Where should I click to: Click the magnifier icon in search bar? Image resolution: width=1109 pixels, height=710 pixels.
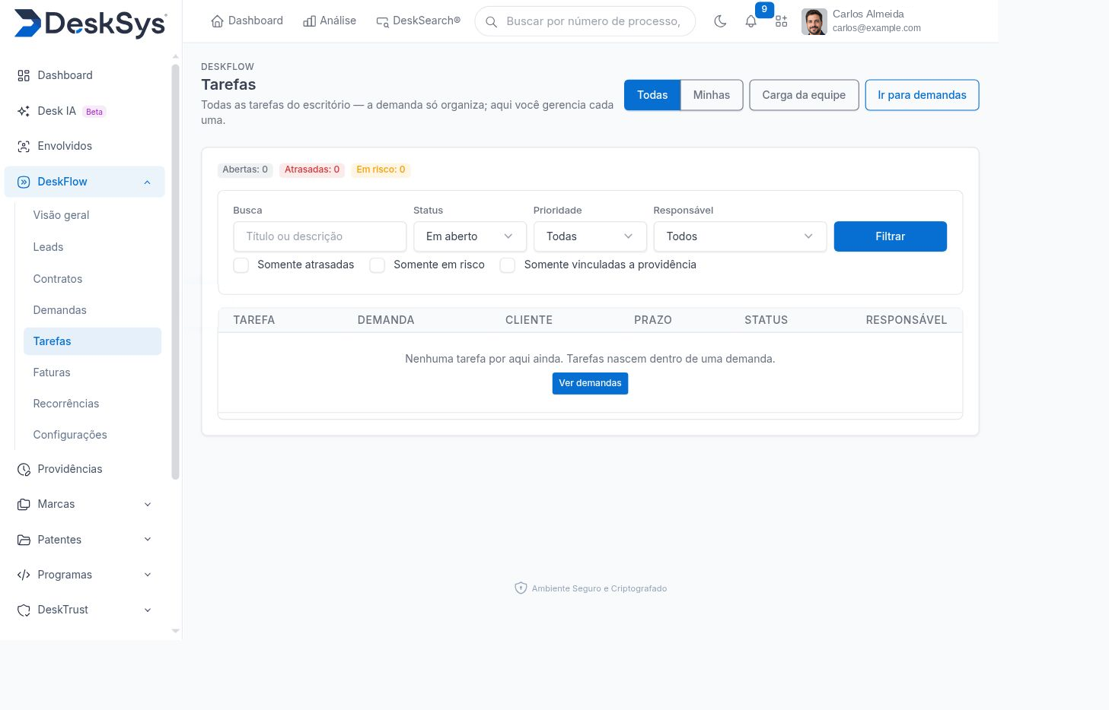(x=492, y=21)
